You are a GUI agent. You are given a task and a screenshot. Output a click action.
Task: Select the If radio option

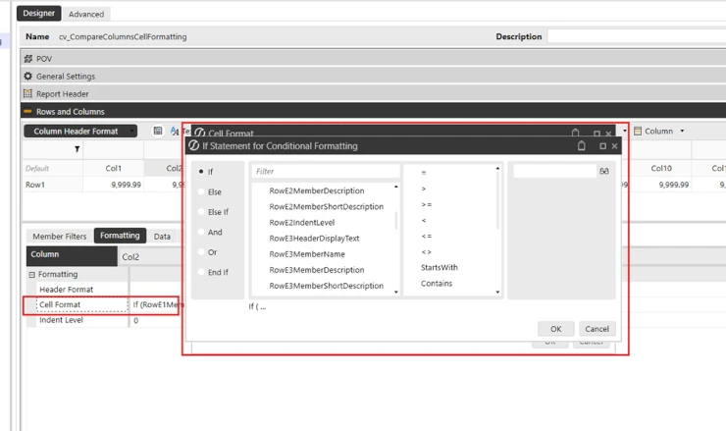pos(201,172)
